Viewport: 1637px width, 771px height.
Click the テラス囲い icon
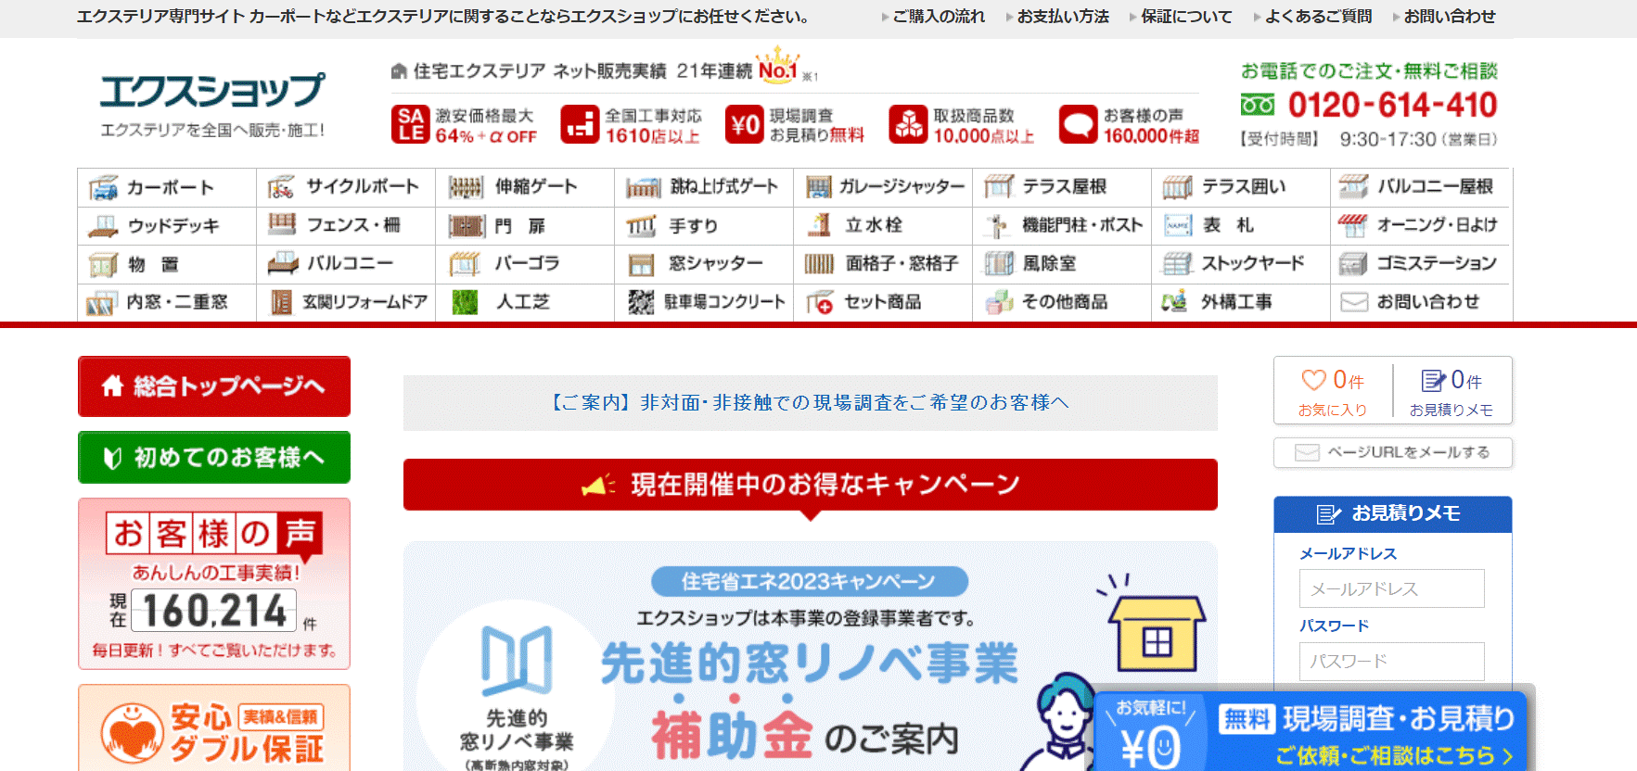click(1177, 187)
